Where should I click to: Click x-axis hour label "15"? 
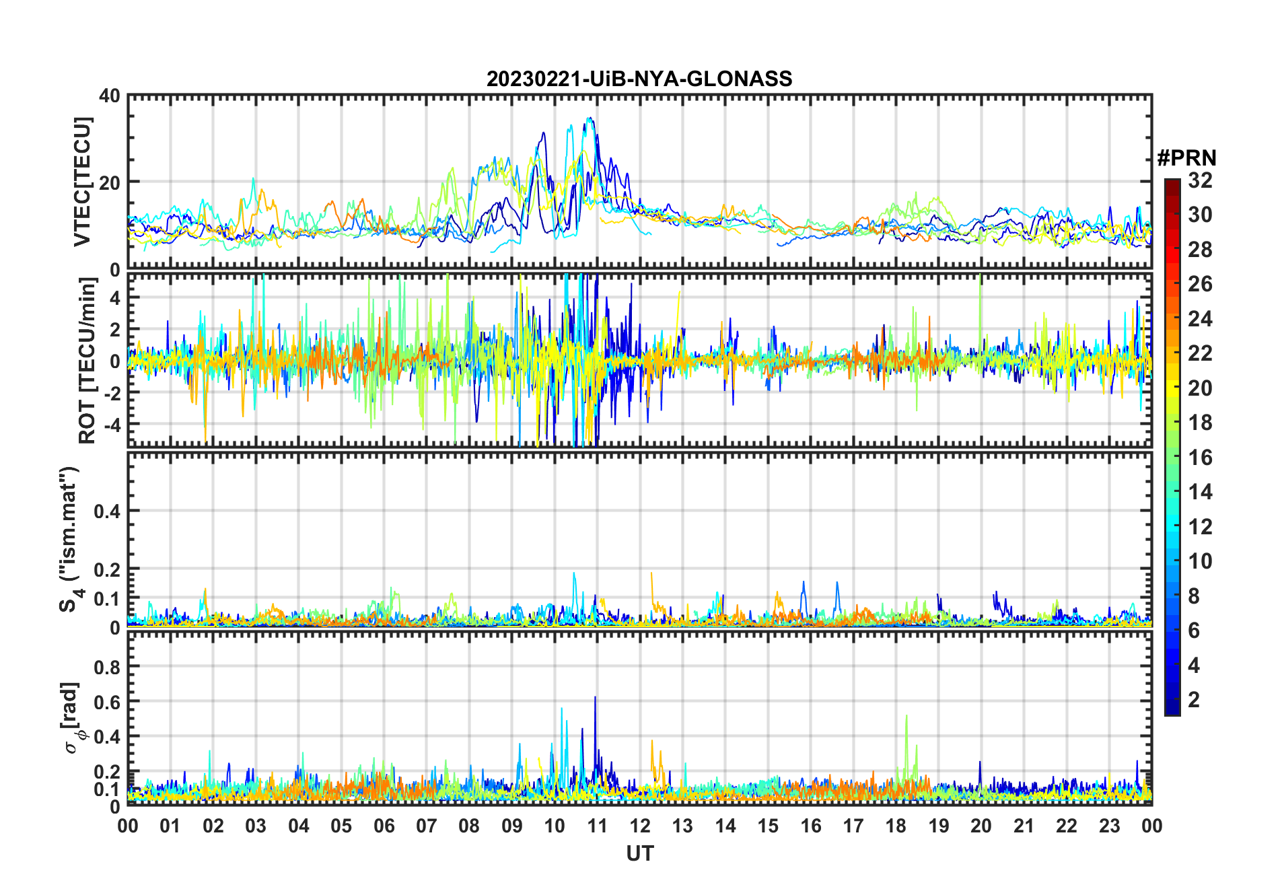768,826
